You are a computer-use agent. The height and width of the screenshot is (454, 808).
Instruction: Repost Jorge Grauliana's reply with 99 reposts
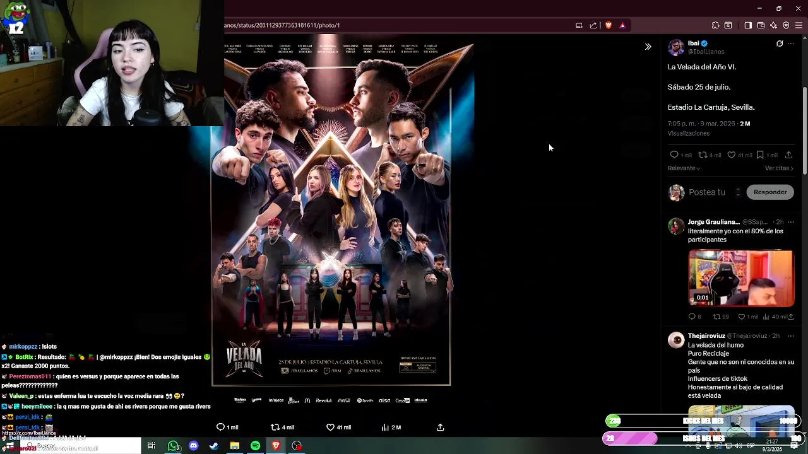(x=716, y=317)
